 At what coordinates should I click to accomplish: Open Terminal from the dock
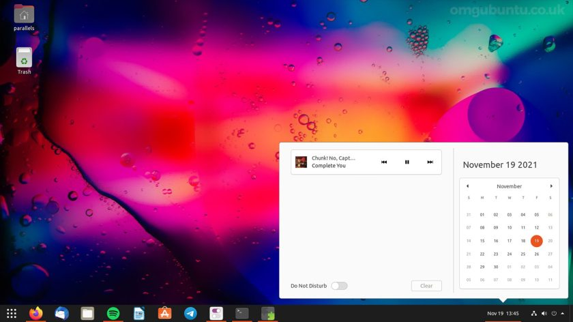tap(242, 313)
